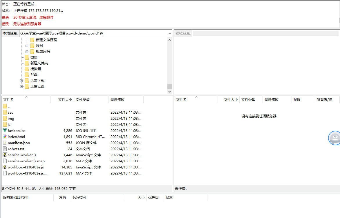This screenshot has width=340, height=218.
Task: Select the file name favicon.ico
Action: click(x=17, y=131)
